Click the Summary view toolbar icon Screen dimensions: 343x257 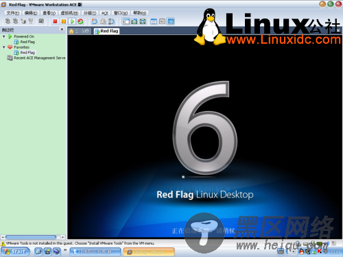tap(154, 21)
